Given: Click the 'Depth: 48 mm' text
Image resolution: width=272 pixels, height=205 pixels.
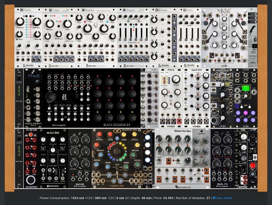Looking at the screenshot, I should point(141,198).
